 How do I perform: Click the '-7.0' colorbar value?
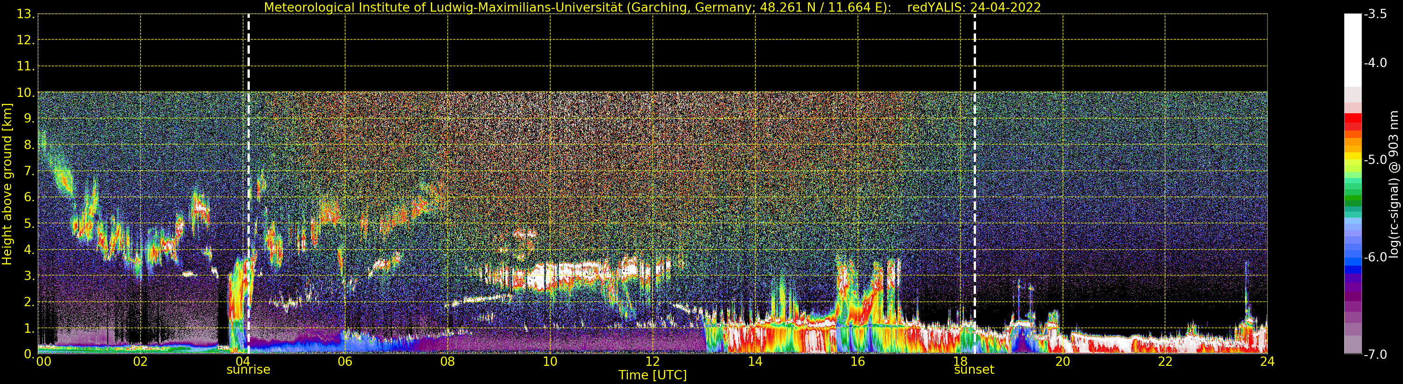tap(1375, 354)
